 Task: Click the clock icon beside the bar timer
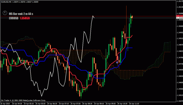(5, 13)
